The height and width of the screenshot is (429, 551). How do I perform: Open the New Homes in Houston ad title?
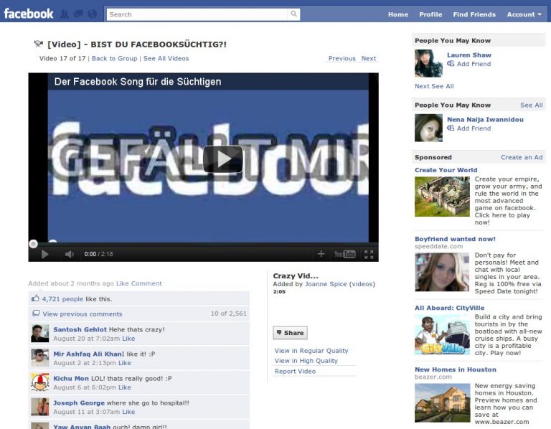pos(456,369)
